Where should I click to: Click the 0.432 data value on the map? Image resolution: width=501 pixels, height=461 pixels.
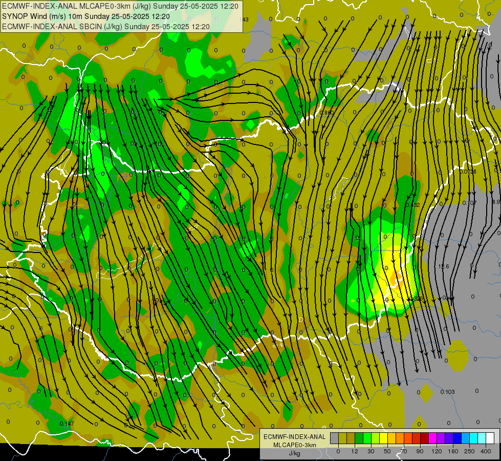[413, 205]
